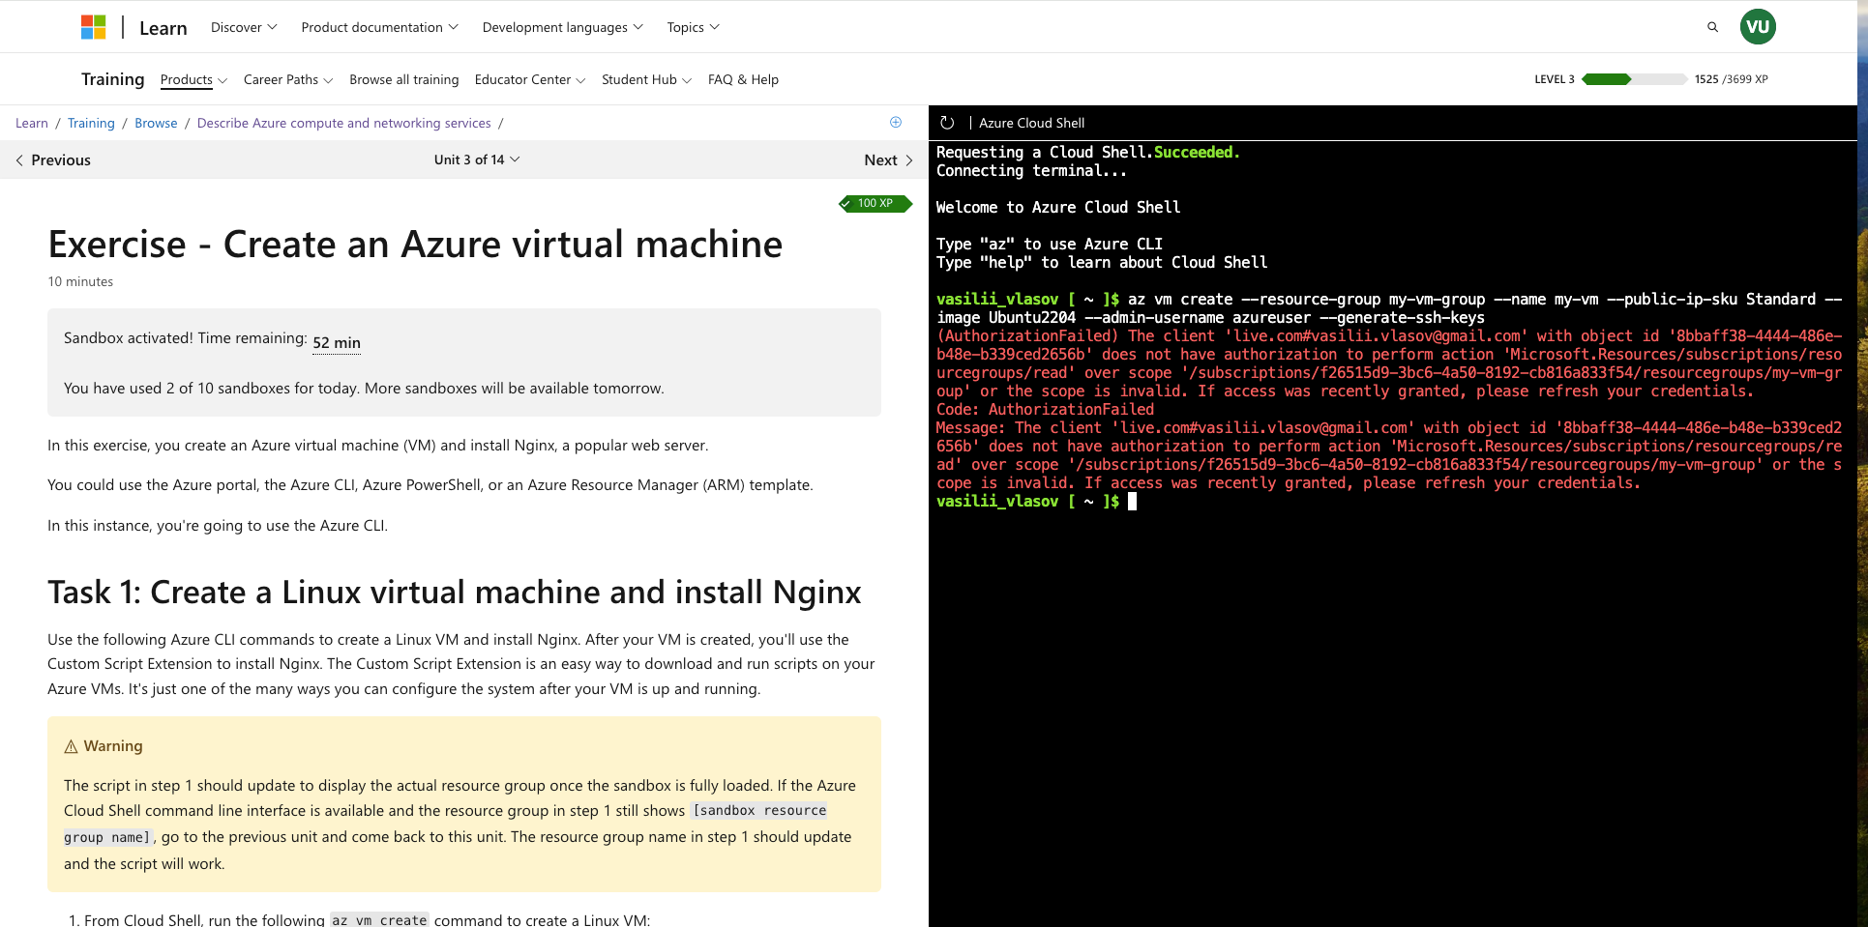This screenshot has width=1868, height=927.
Task: Expand the Development languages menu
Action: click(x=563, y=27)
